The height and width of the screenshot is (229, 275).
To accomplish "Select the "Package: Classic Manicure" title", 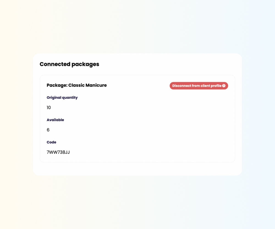I will click(x=76, y=85).
